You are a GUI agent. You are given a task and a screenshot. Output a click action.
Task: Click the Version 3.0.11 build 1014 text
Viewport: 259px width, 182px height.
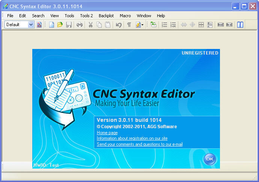[x=129, y=120]
